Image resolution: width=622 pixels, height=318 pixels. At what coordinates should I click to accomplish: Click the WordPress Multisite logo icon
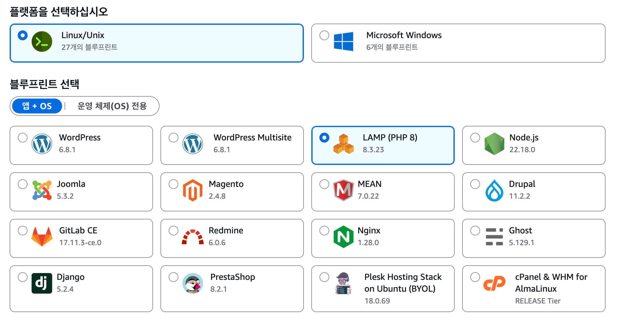point(193,144)
